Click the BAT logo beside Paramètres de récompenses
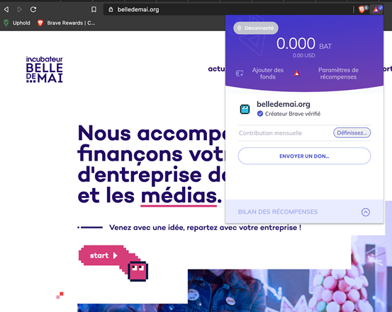The image size is (392, 312). pyautogui.click(x=297, y=74)
